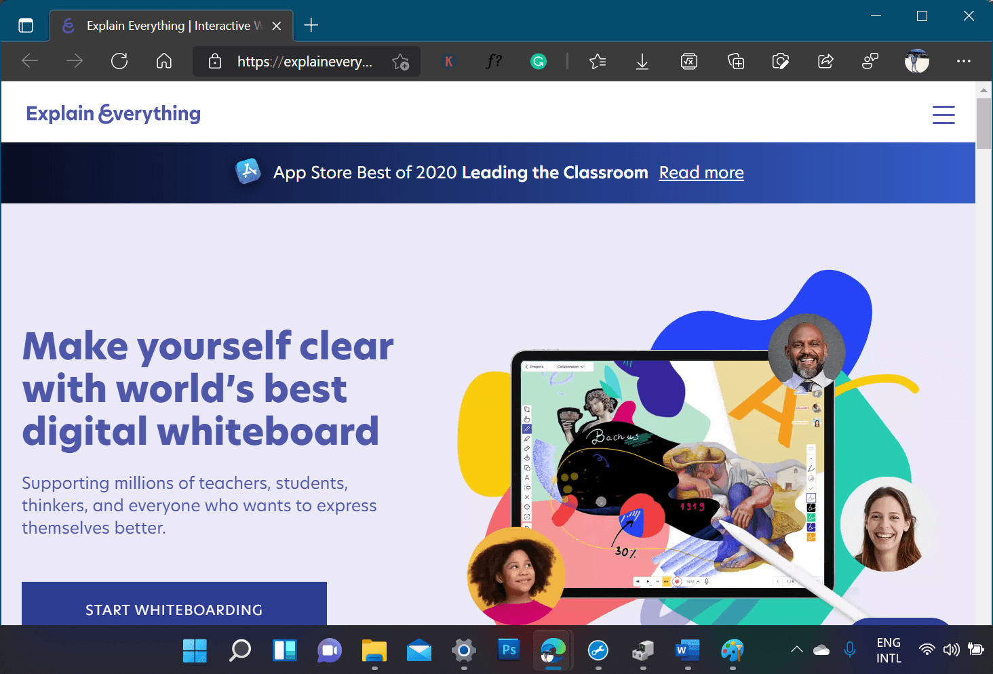Open OneDrive cloud tray icon
This screenshot has height=674, width=993.
click(x=821, y=650)
